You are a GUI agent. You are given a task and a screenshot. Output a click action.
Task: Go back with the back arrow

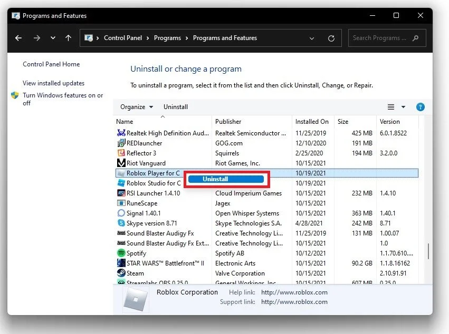click(18, 38)
